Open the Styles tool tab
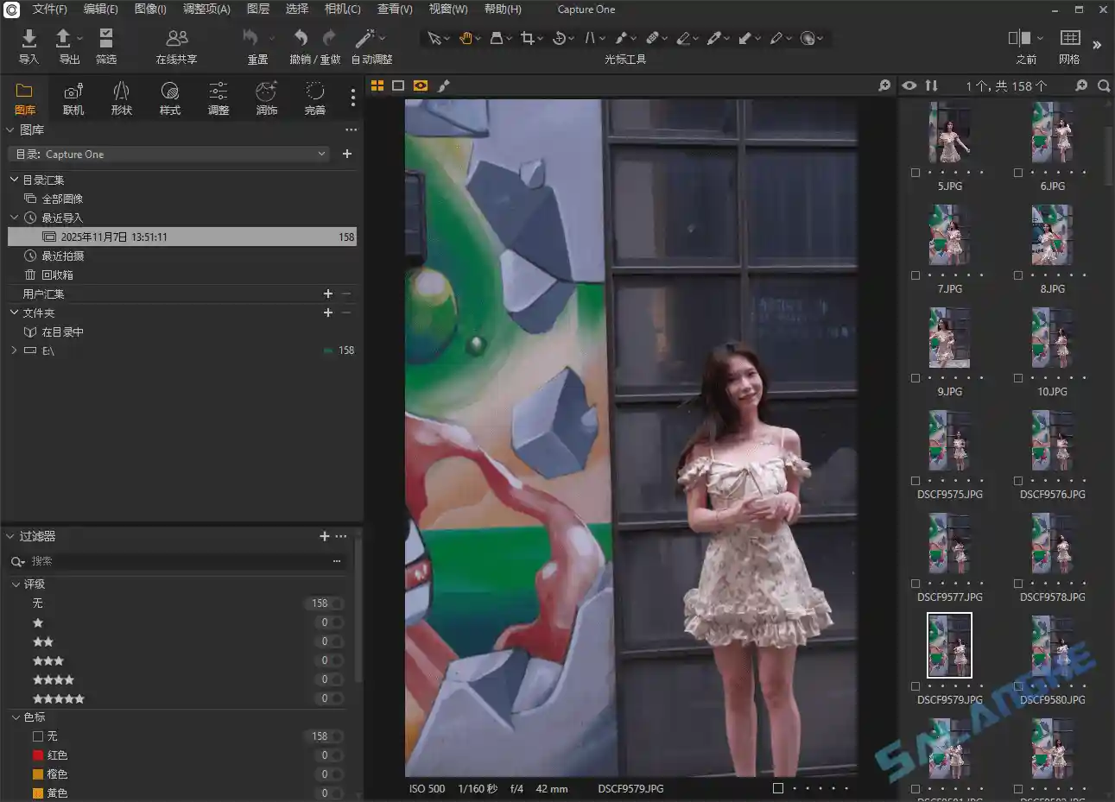Screen dimensions: 1115x802 [x=170, y=97]
